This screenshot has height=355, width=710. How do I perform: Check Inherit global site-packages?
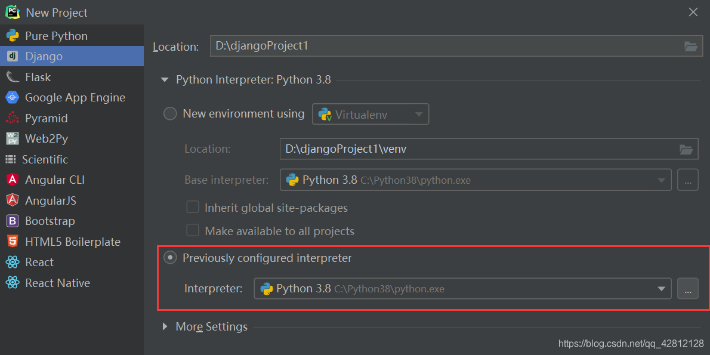(193, 207)
